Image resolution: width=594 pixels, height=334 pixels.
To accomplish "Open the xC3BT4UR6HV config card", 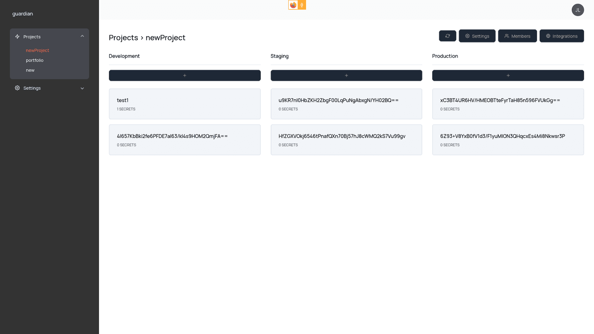I will tap(508, 104).
